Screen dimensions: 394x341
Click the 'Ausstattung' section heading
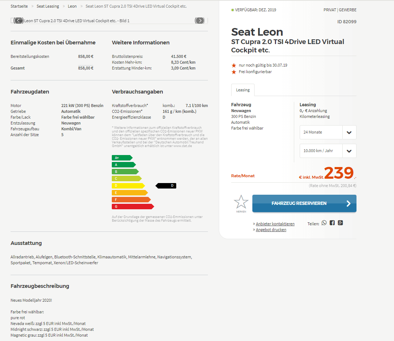26,243
